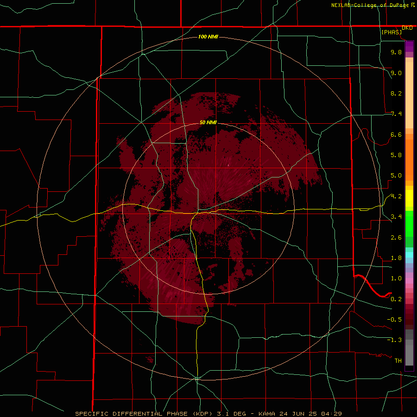Click the 24 JUN 25 date text
417x417 pixels.
coord(298,414)
